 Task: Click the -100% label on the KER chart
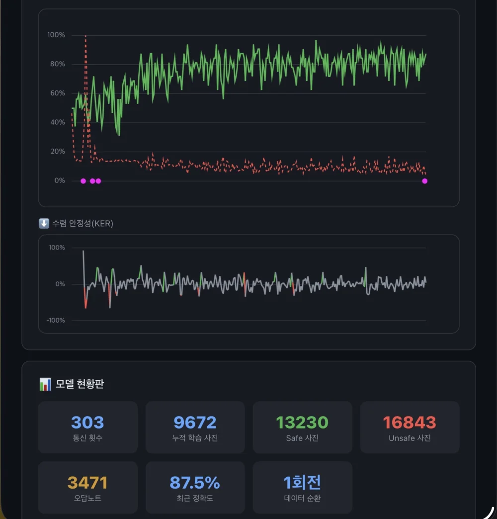pyautogui.click(x=56, y=321)
